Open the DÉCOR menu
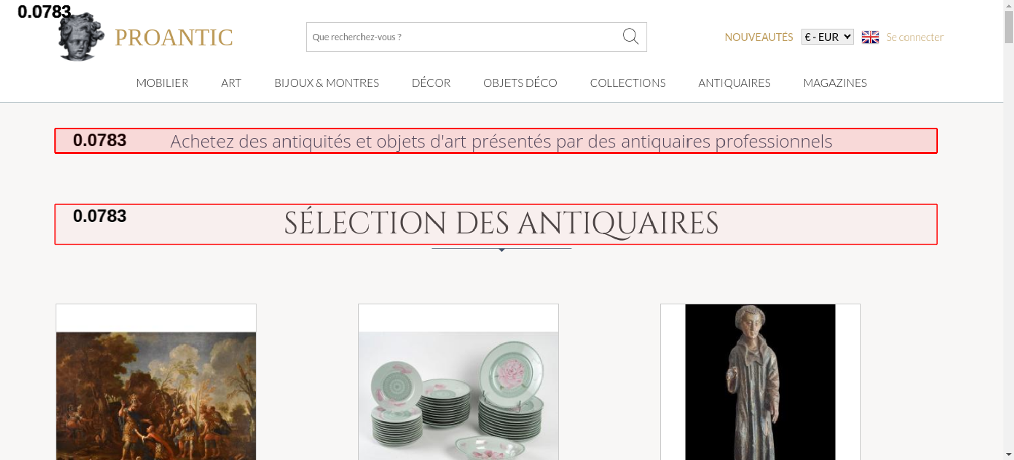The height and width of the screenshot is (460, 1014). pos(431,83)
